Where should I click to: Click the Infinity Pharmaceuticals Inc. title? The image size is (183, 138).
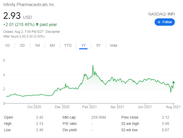pos(29,4)
